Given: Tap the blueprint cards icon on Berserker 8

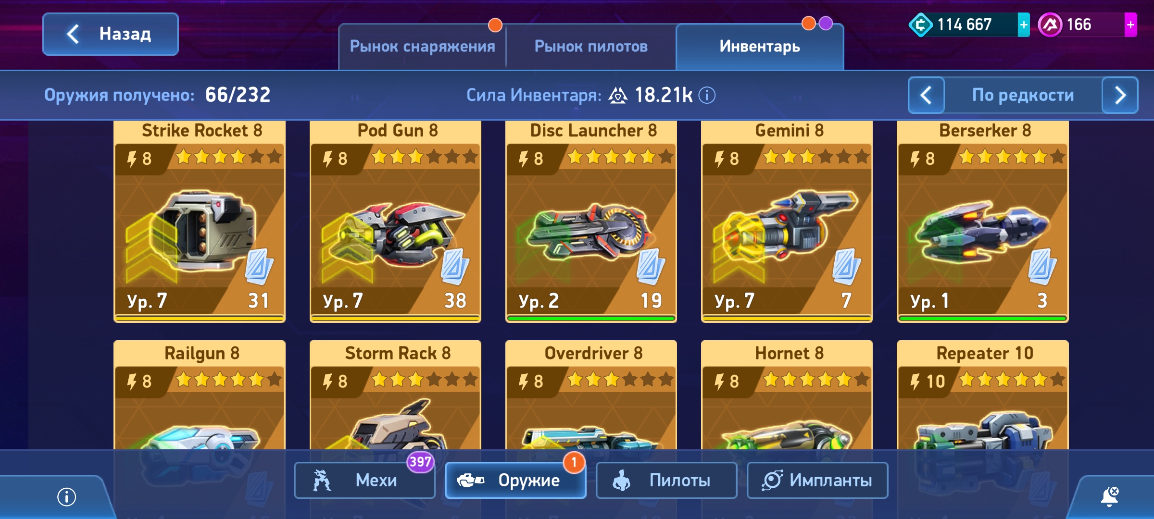Looking at the screenshot, I should tap(1042, 266).
